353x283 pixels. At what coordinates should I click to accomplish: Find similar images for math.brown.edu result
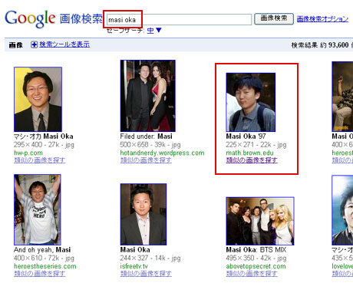pyautogui.click(x=252, y=160)
